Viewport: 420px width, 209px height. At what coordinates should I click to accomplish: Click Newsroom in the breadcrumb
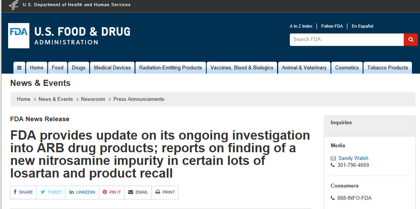pyautogui.click(x=93, y=99)
